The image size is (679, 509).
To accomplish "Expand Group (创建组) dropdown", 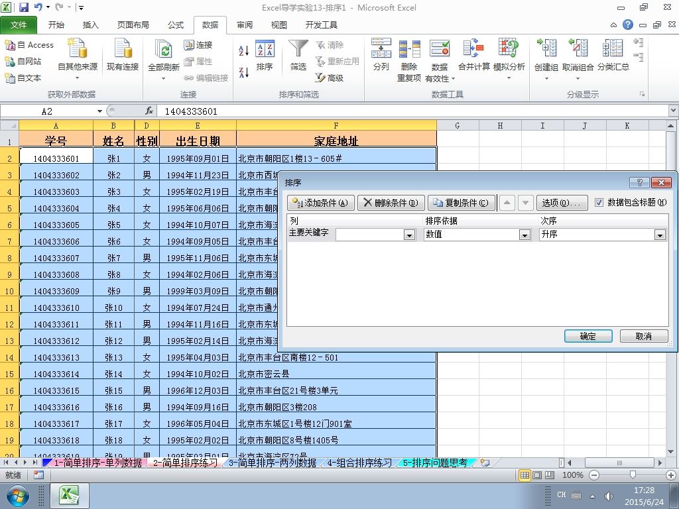I will tap(546, 78).
